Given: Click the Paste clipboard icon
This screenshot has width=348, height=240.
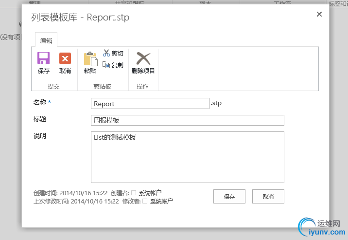Looking at the screenshot, I should [x=90, y=59].
